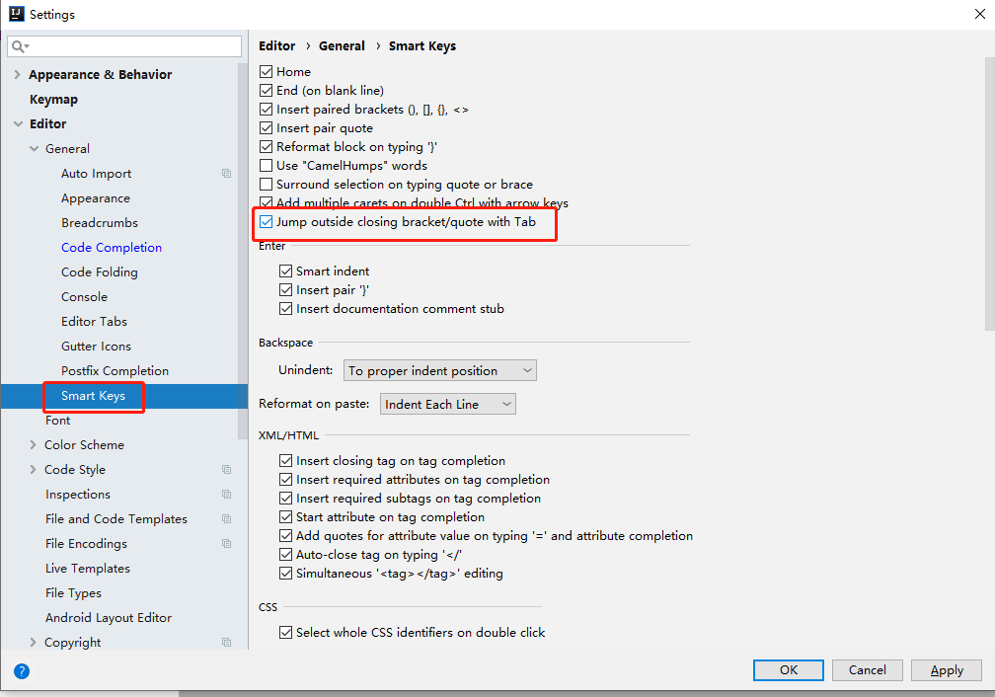The height and width of the screenshot is (697, 995).
Task: Click the help question mark icon
Action: pyautogui.click(x=22, y=671)
